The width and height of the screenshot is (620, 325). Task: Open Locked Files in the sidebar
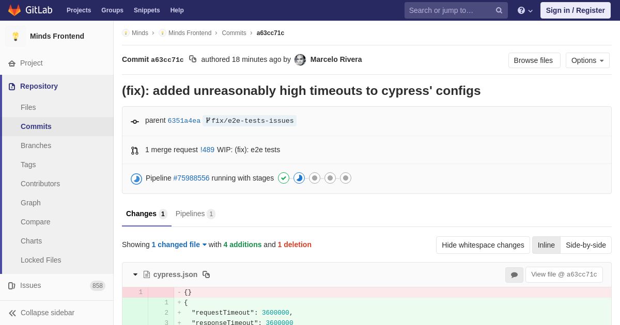[57, 260]
